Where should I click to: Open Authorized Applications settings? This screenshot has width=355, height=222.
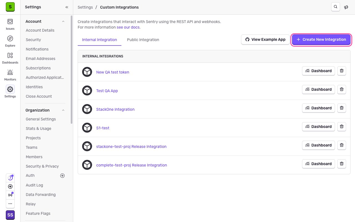pyautogui.click(x=45, y=77)
